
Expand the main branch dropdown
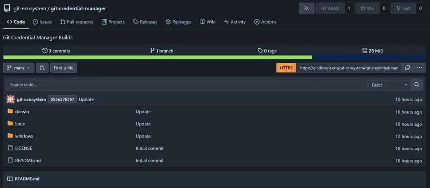(19, 68)
